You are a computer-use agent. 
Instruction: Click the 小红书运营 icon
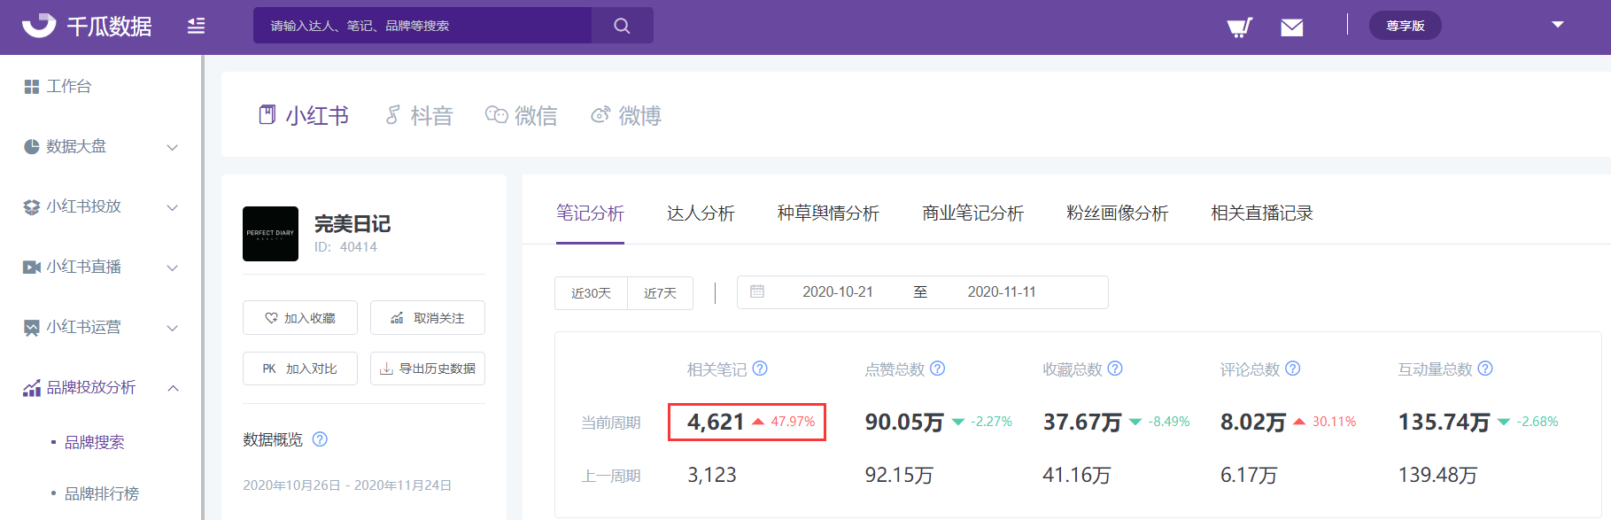pos(32,328)
